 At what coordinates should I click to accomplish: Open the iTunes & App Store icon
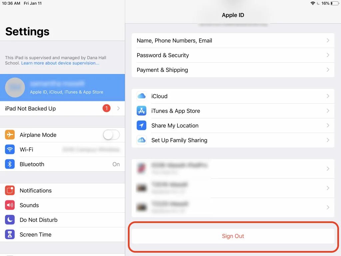click(142, 111)
